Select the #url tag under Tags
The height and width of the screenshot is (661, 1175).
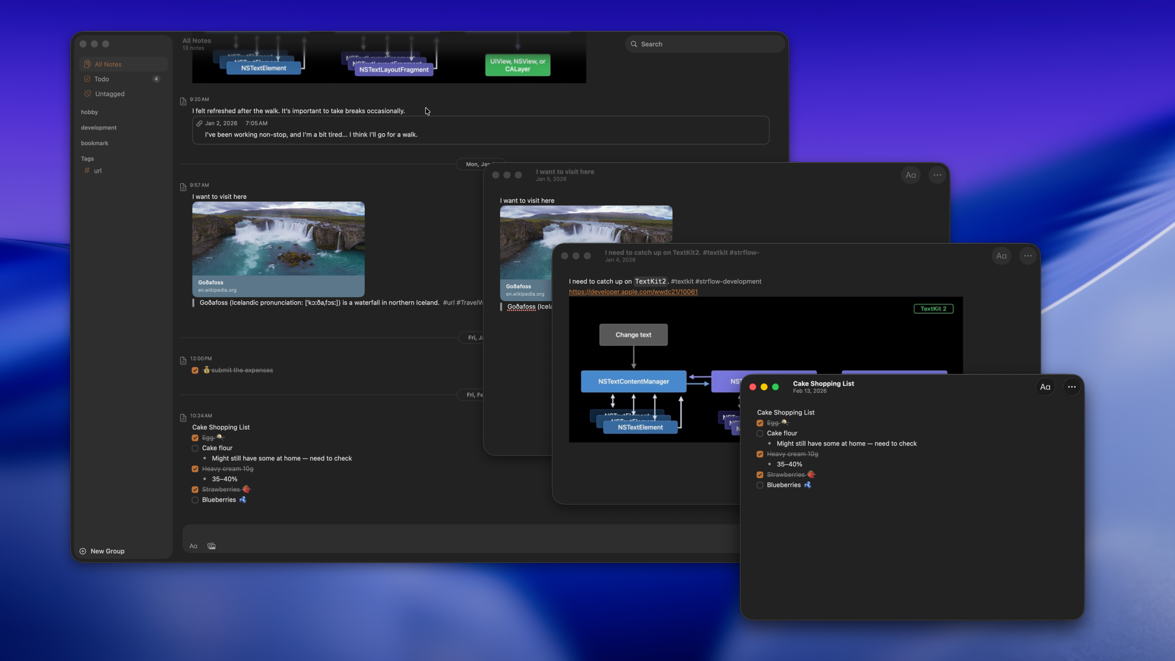click(98, 171)
